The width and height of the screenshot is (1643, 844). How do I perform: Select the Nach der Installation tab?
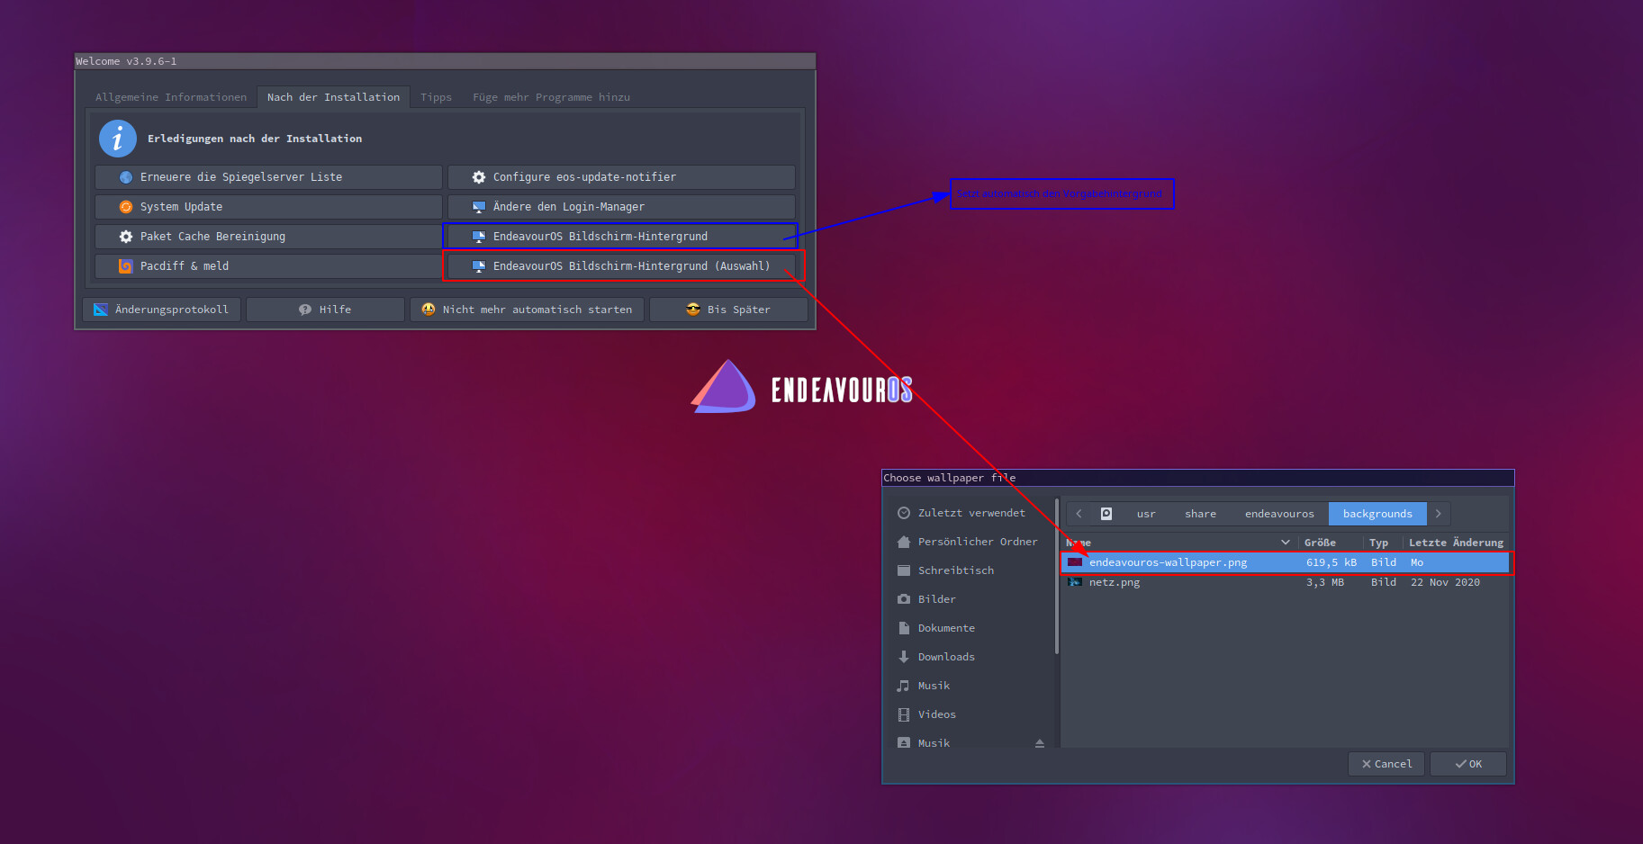(333, 97)
